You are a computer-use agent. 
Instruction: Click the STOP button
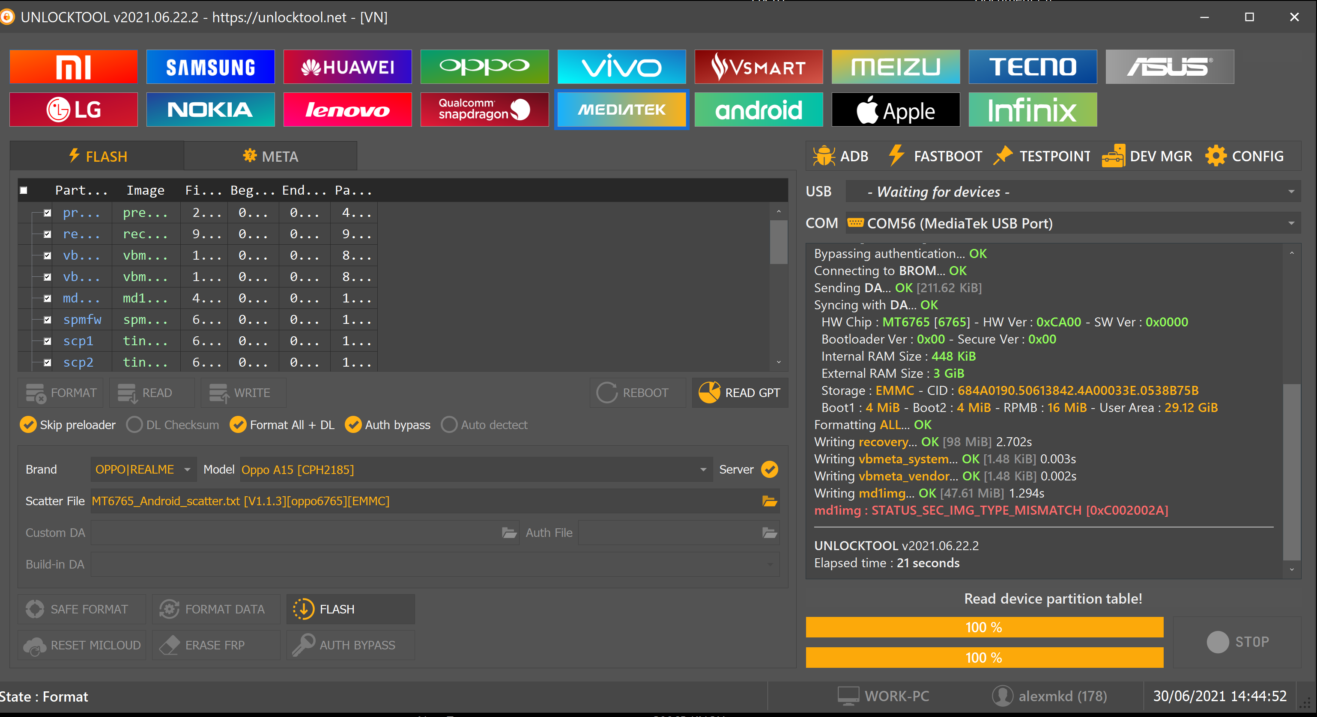(x=1237, y=642)
